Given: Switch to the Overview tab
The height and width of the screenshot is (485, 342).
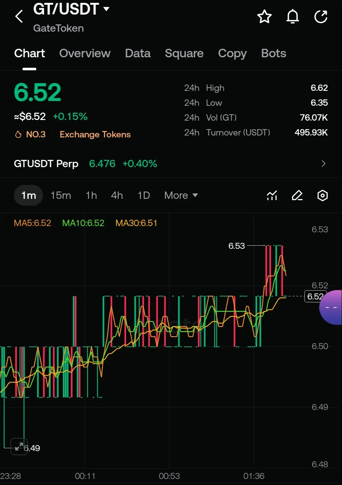Looking at the screenshot, I should click(x=85, y=53).
